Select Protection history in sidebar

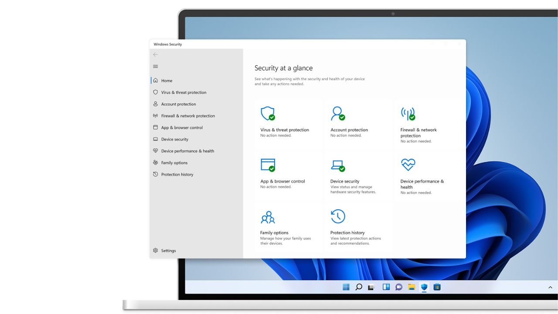point(177,174)
